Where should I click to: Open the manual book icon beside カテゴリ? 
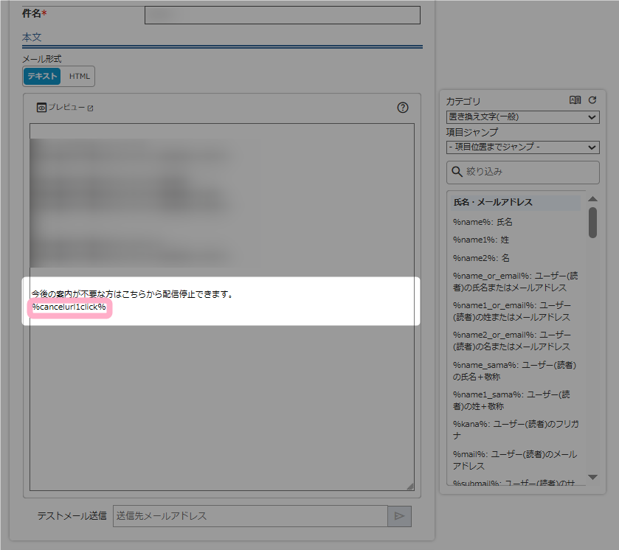click(575, 100)
